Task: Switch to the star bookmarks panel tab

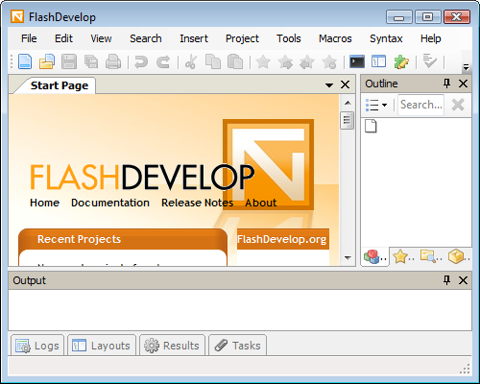Action: click(403, 256)
